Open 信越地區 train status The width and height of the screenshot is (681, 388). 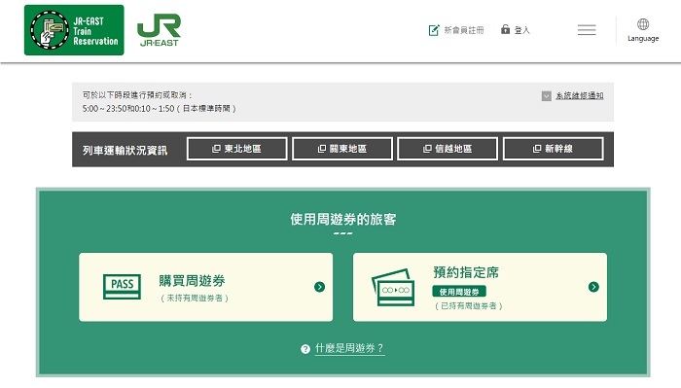pyautogui.click(x=448, y=149)
